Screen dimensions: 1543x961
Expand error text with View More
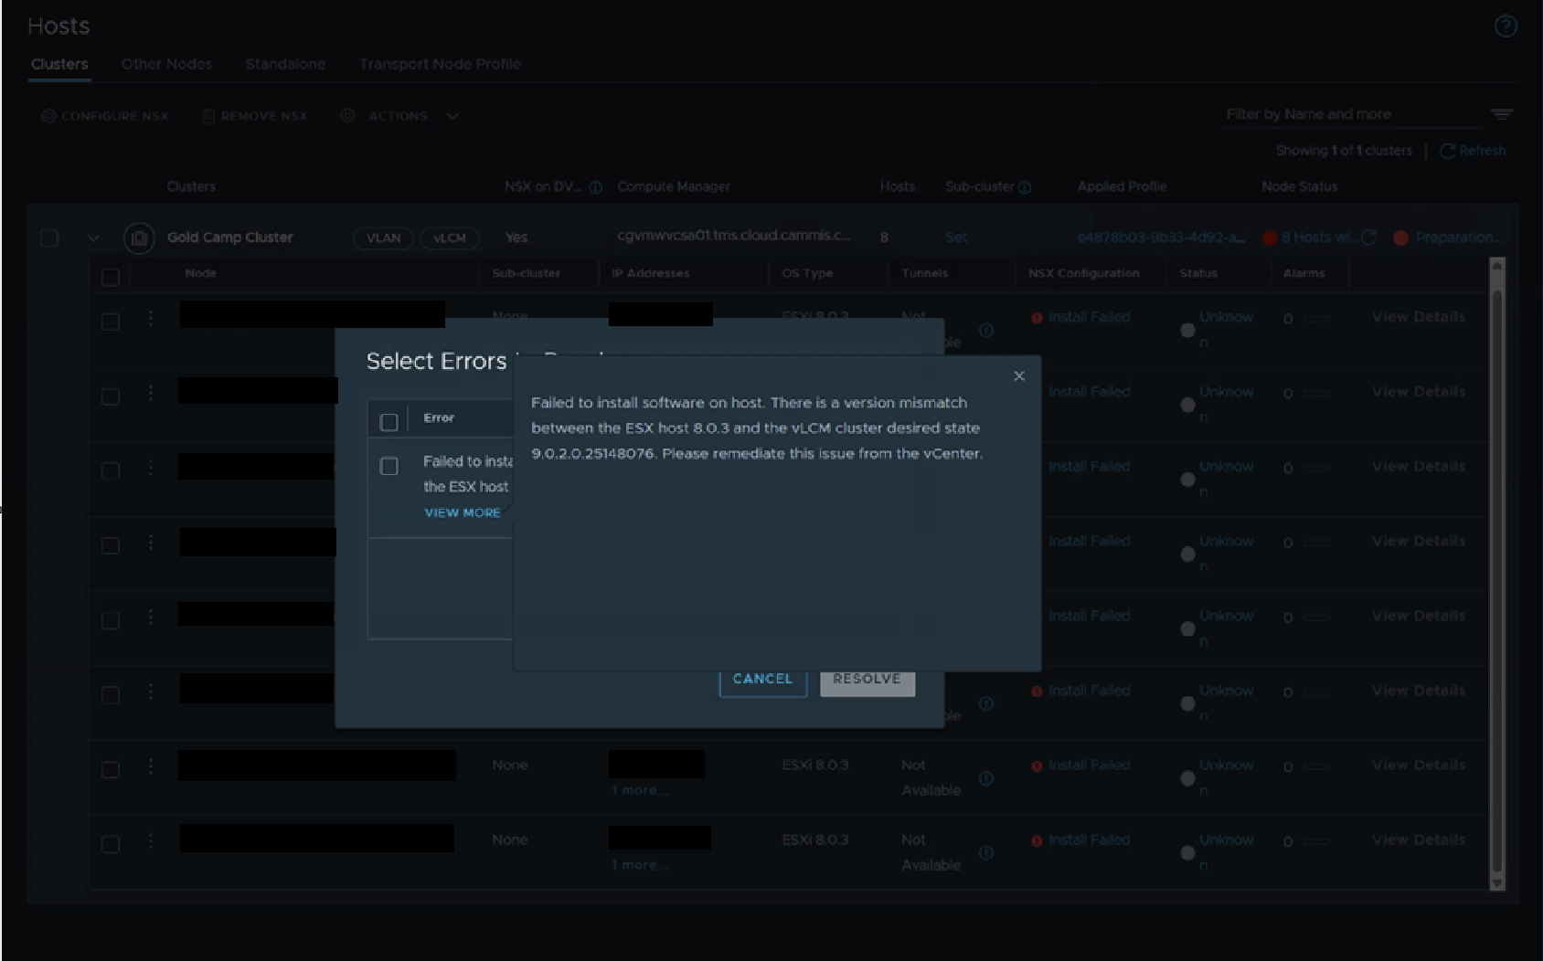click(x=462, y=512)
